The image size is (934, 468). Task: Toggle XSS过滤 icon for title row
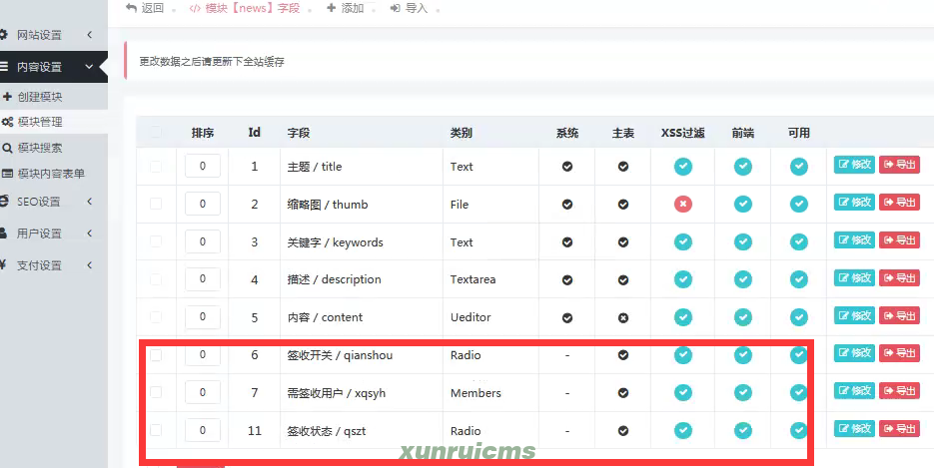pos(683,167)
